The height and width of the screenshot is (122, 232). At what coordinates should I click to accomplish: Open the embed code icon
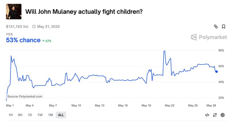pyautogui.click(x=207, y=115)
